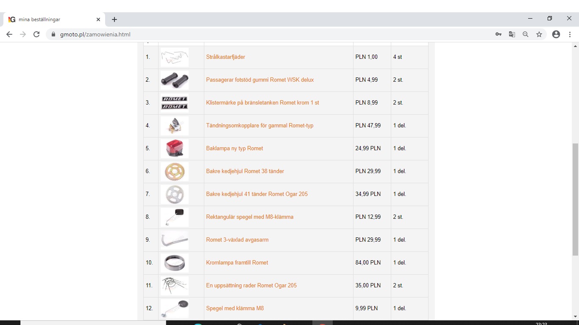The height and width of the screenshot is (325, 579).
Task: Click the 38-tooth sprocket thumbnail
Action: [175, 171]
